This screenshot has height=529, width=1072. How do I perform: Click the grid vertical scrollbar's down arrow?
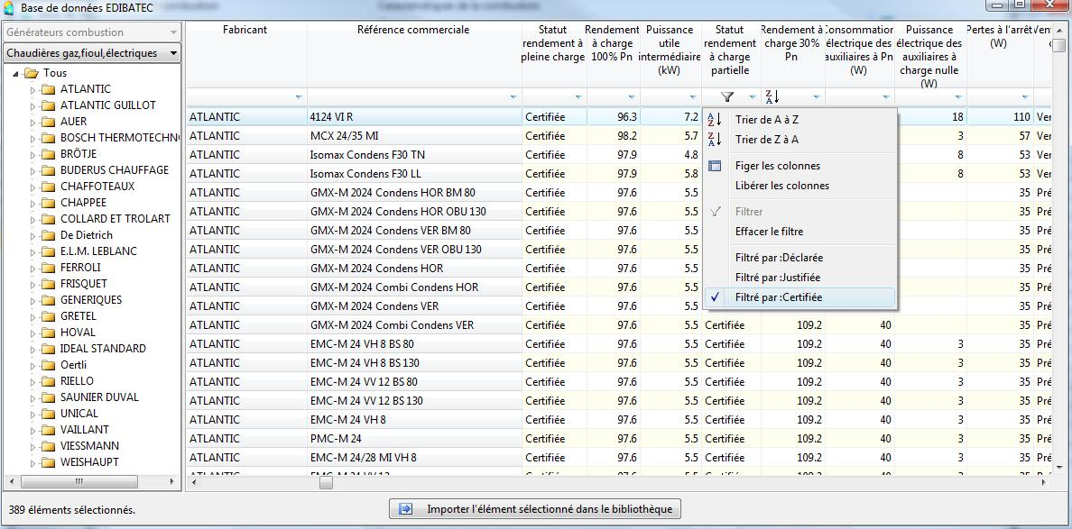pyautogui.click(x=1058, y=467)
